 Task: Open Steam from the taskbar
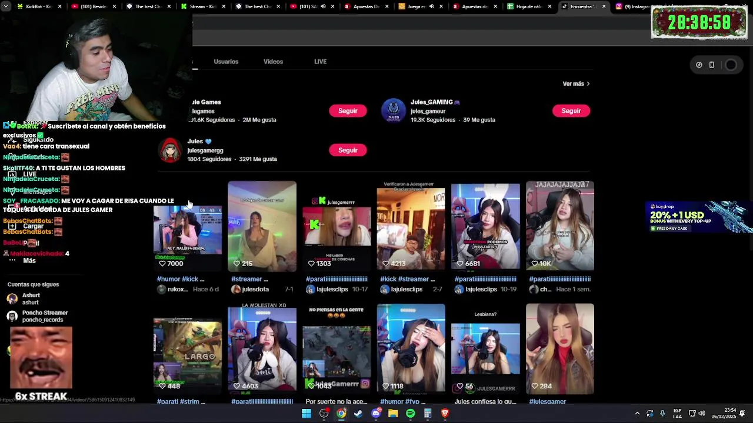358,414
